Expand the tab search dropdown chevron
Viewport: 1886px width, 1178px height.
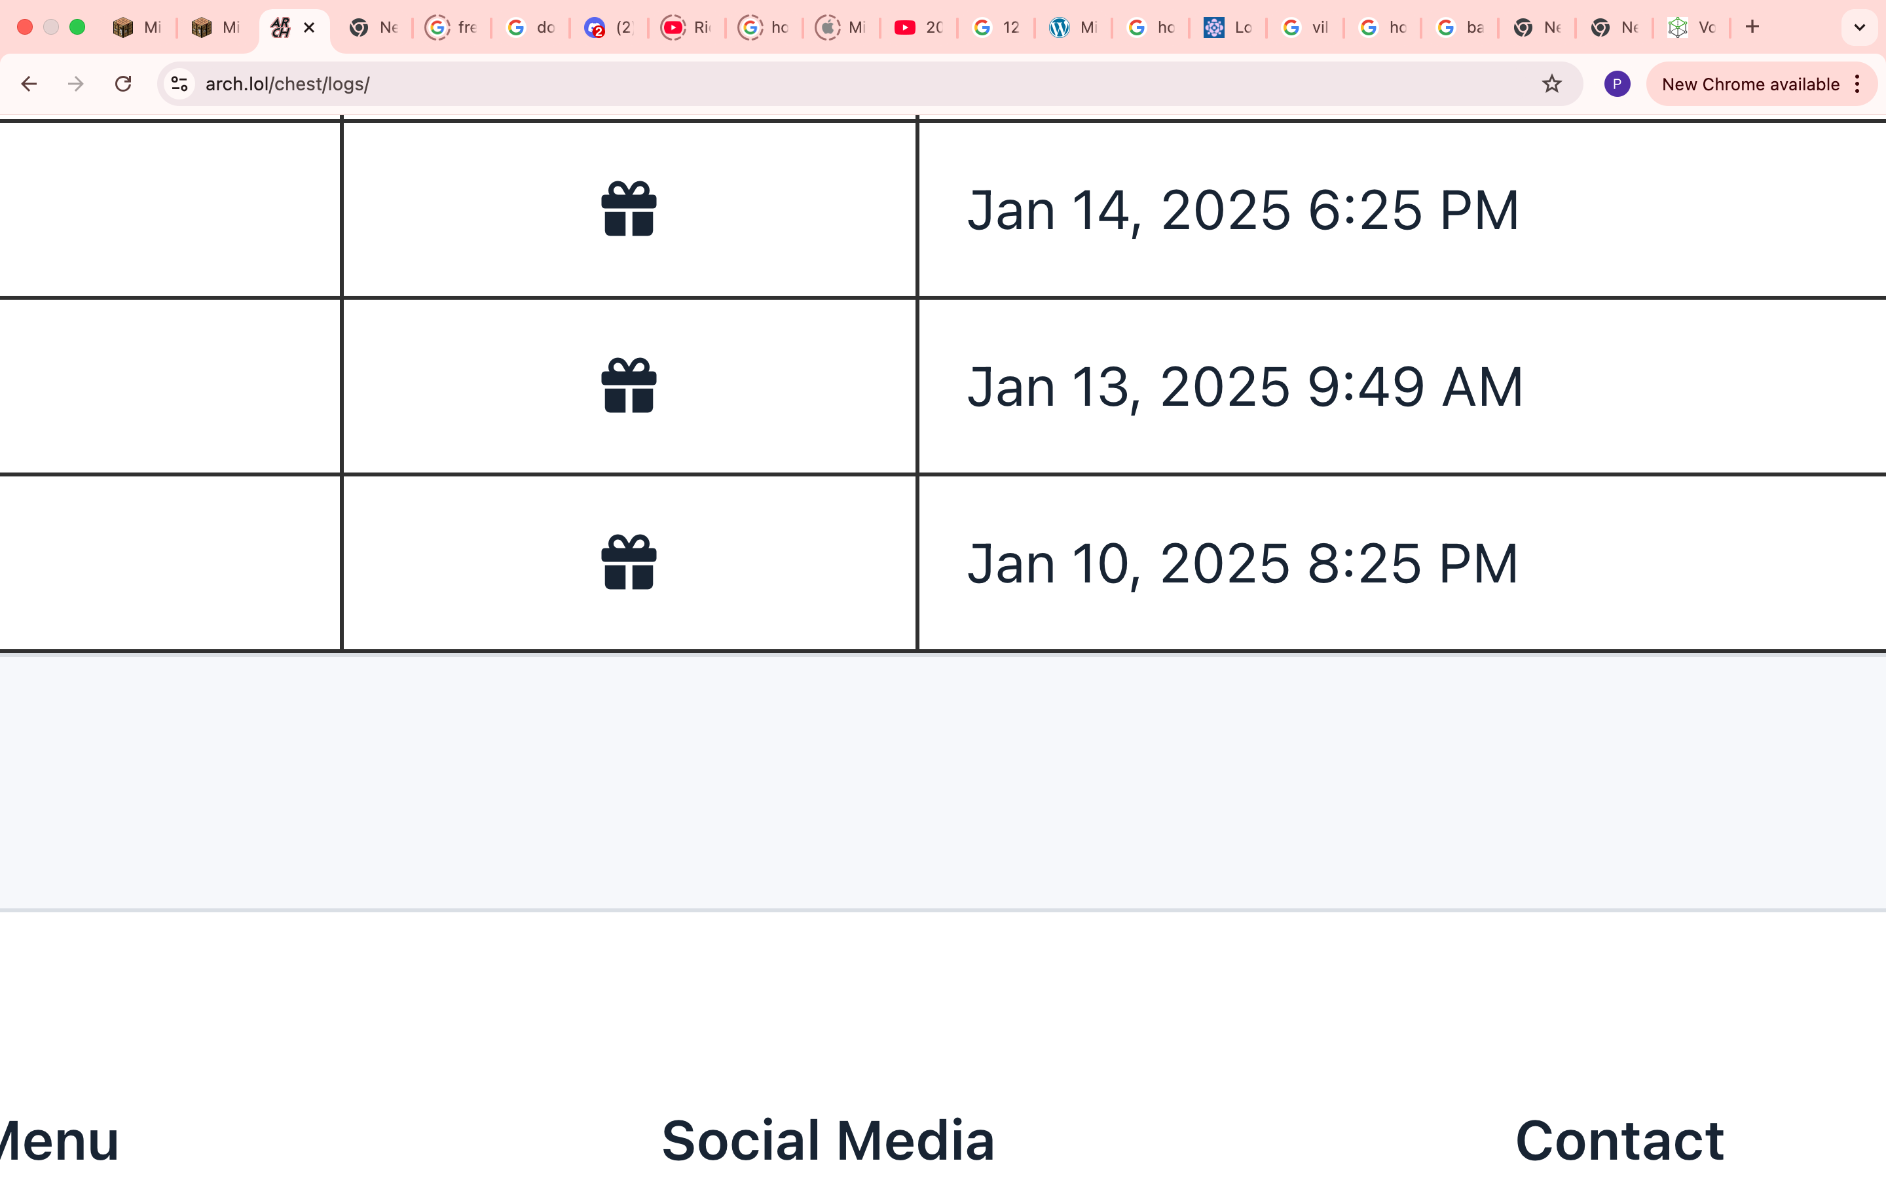(x=1860, y=27)
